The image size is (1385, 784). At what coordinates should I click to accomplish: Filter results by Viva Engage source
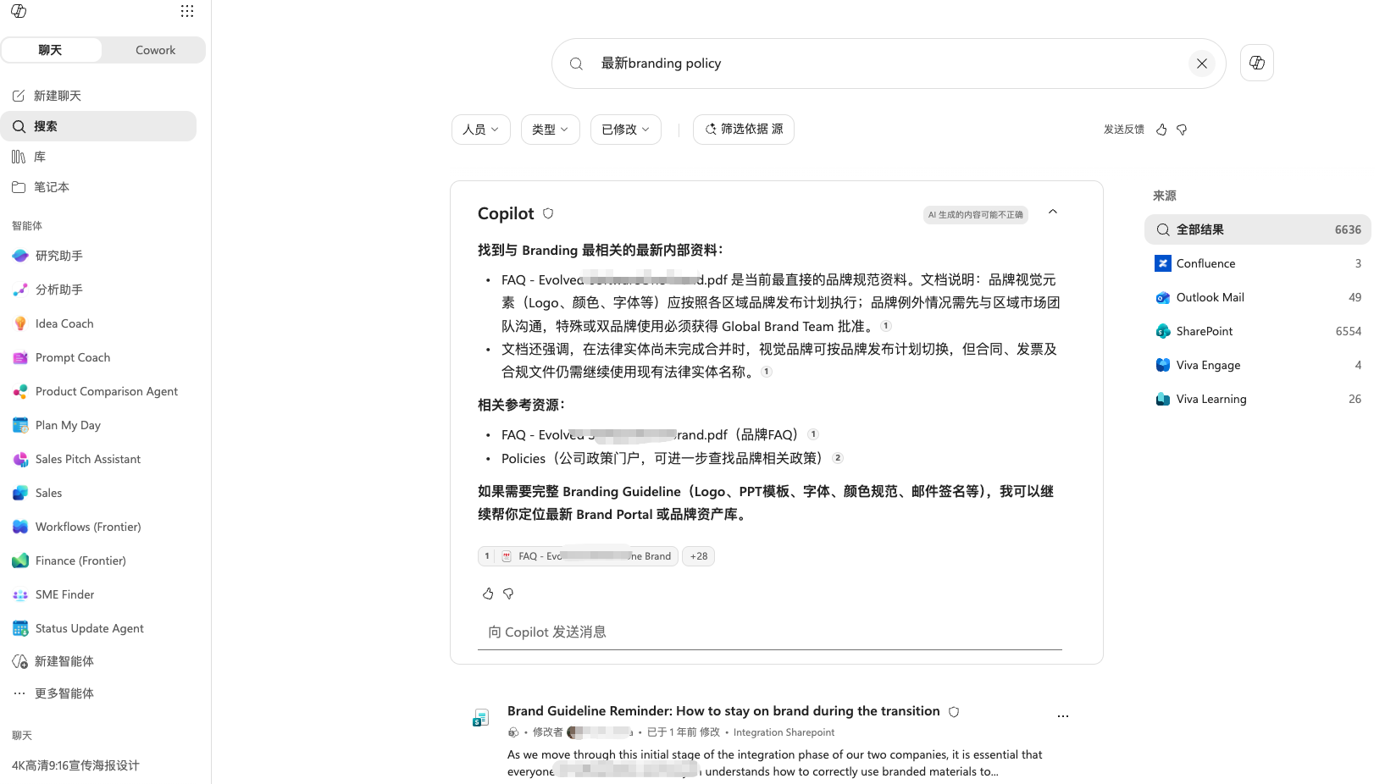pos(1258,365)
